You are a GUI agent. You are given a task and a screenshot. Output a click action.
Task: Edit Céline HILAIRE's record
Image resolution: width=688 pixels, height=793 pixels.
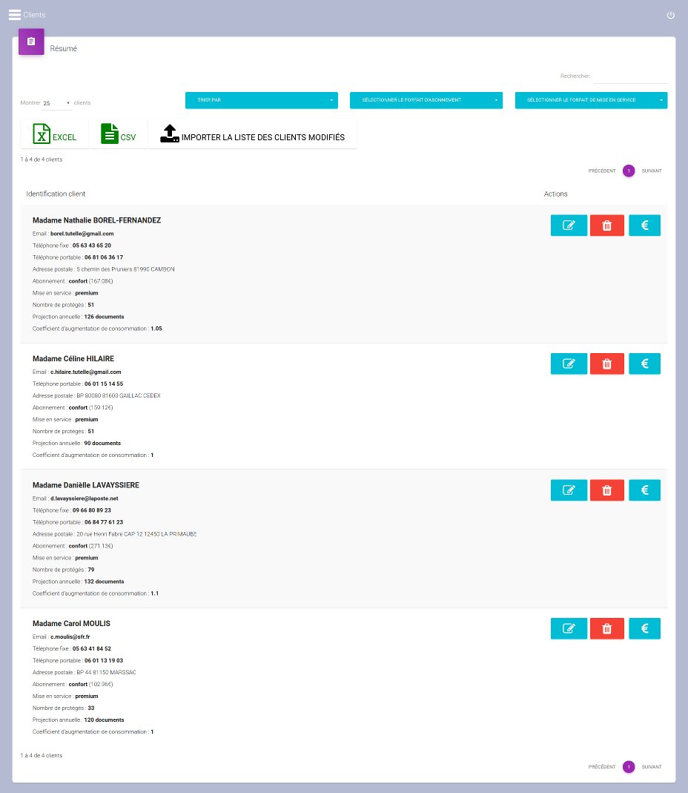coord(569,363)
